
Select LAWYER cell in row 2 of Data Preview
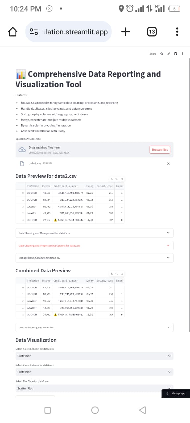tap(33, 206)
